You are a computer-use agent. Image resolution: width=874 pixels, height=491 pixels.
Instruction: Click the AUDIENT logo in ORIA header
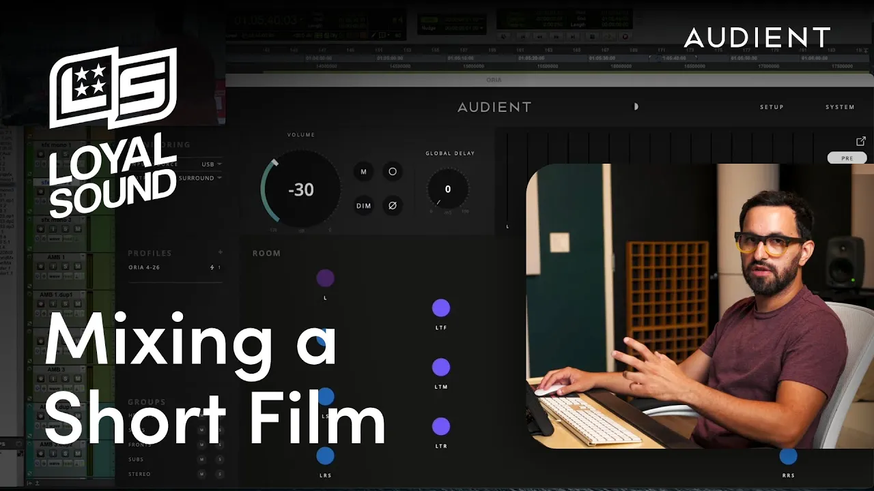pos(494,107)
